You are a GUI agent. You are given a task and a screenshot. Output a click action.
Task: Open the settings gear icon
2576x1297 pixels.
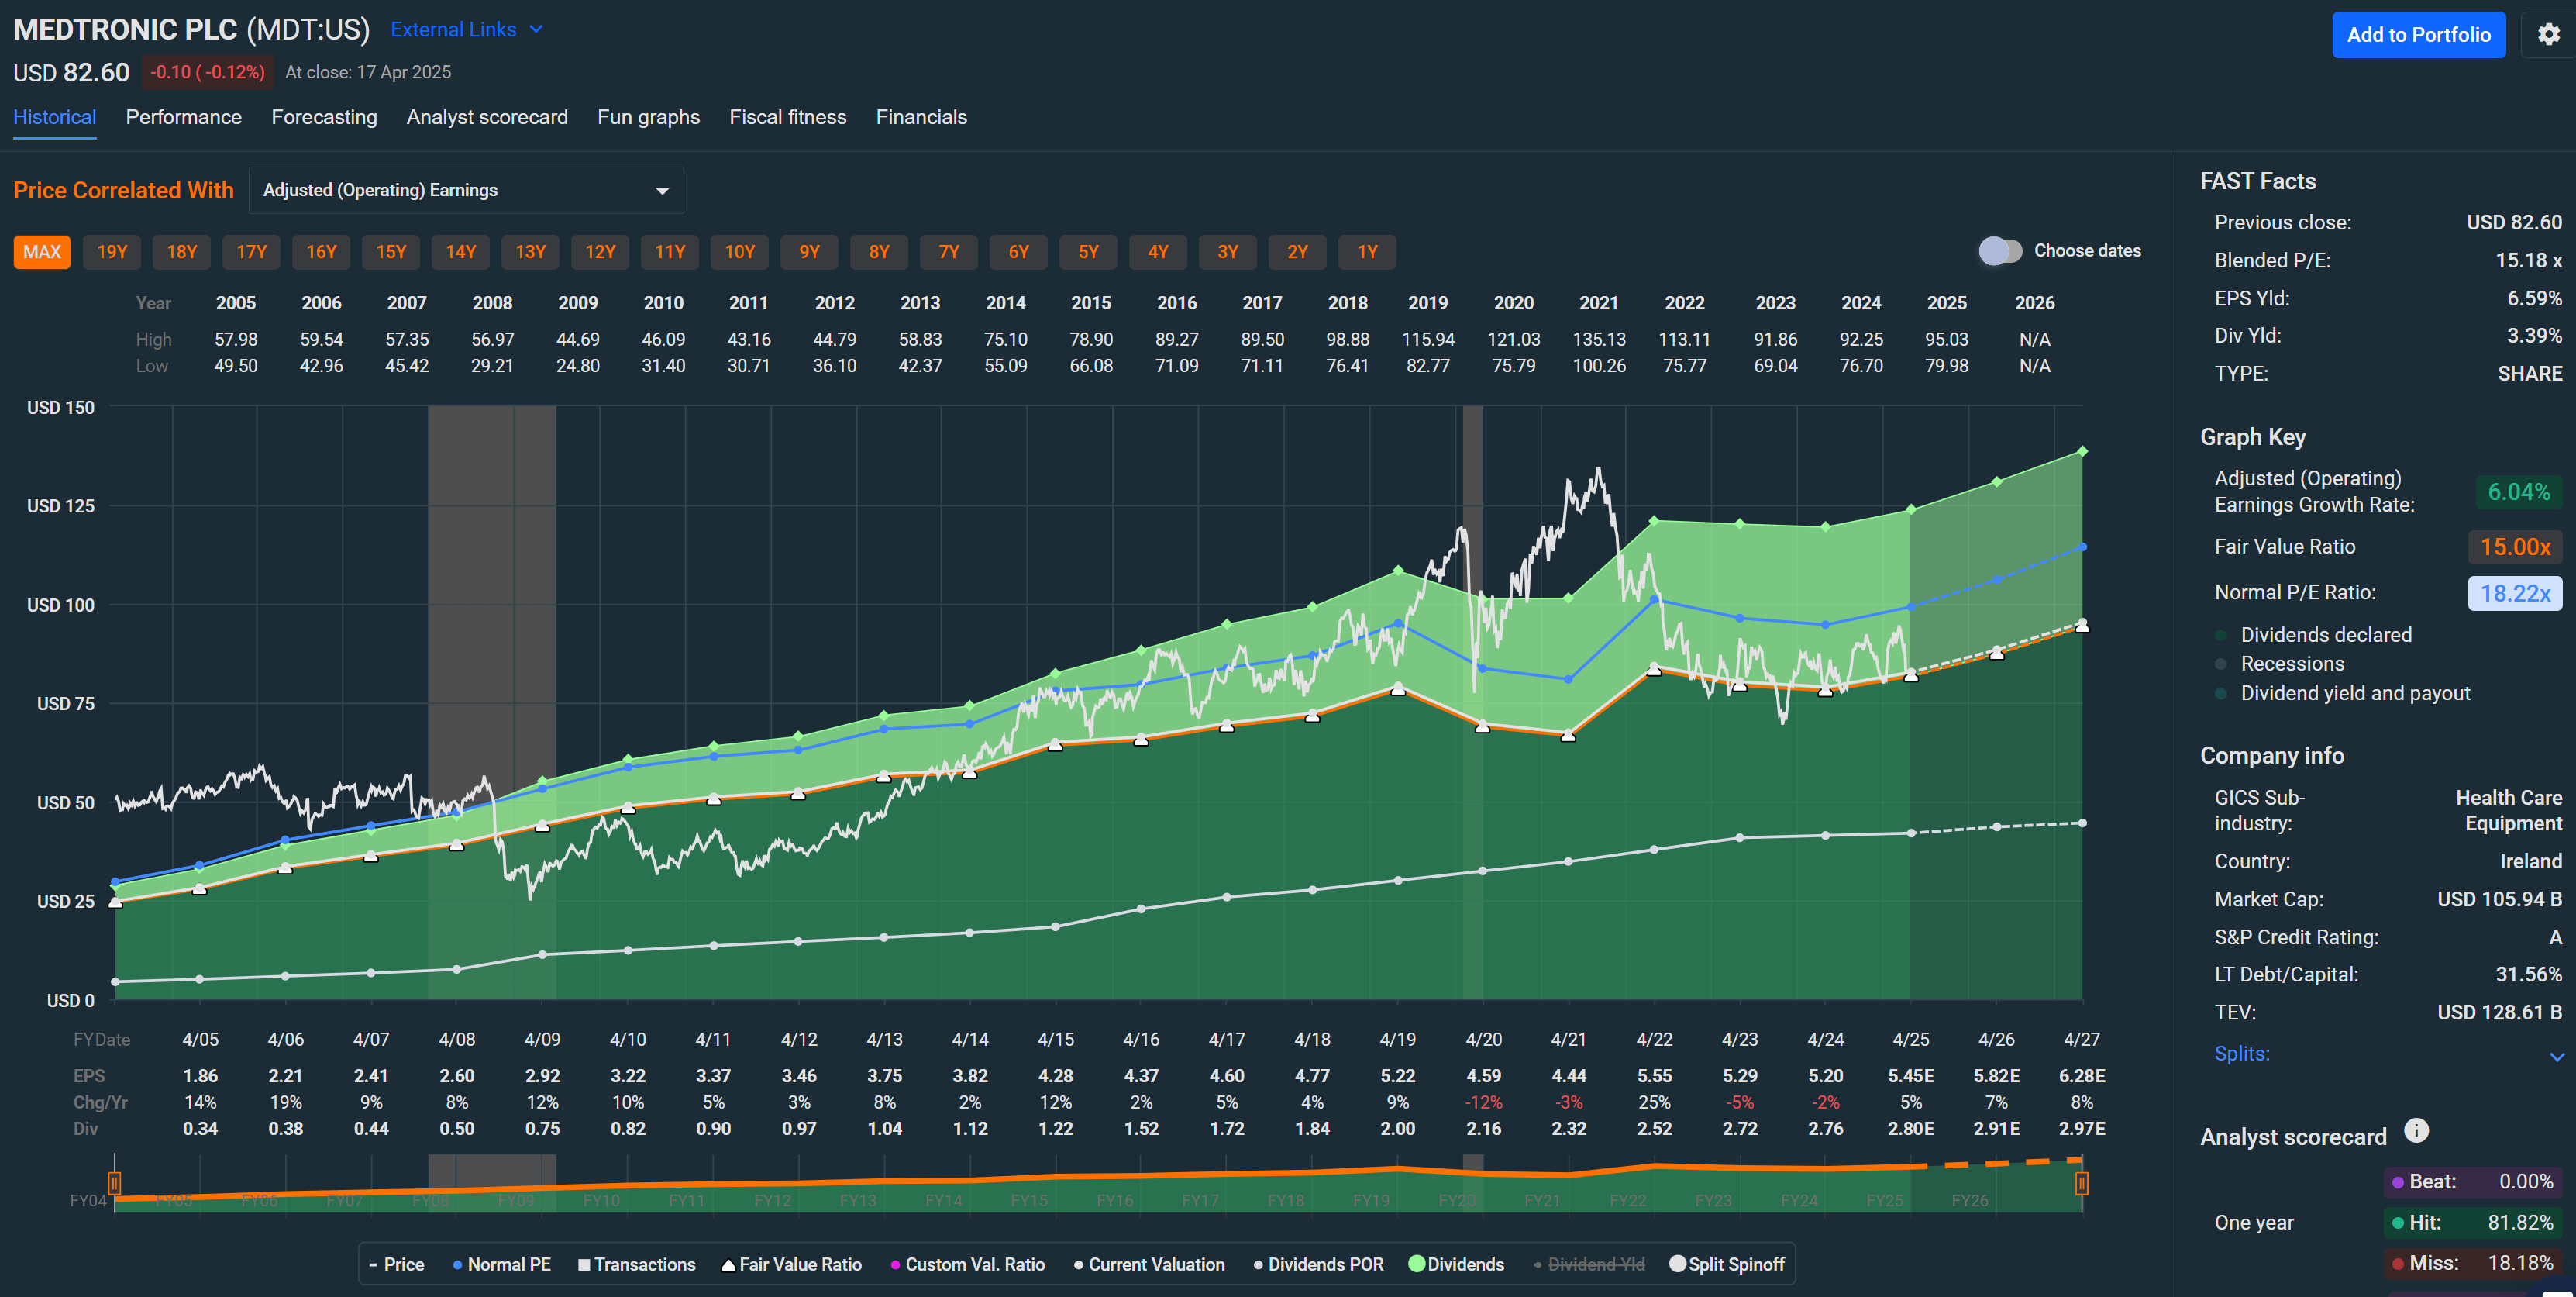tap(2548, 33)
